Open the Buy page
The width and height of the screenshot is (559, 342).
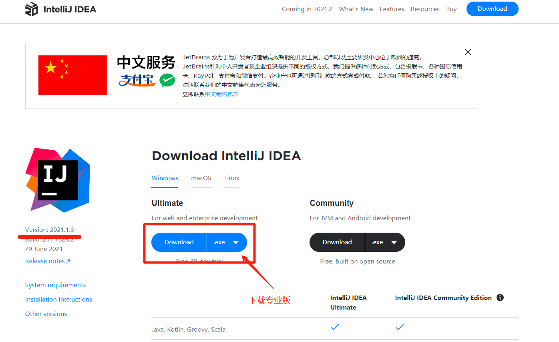(x=451, y=9)
